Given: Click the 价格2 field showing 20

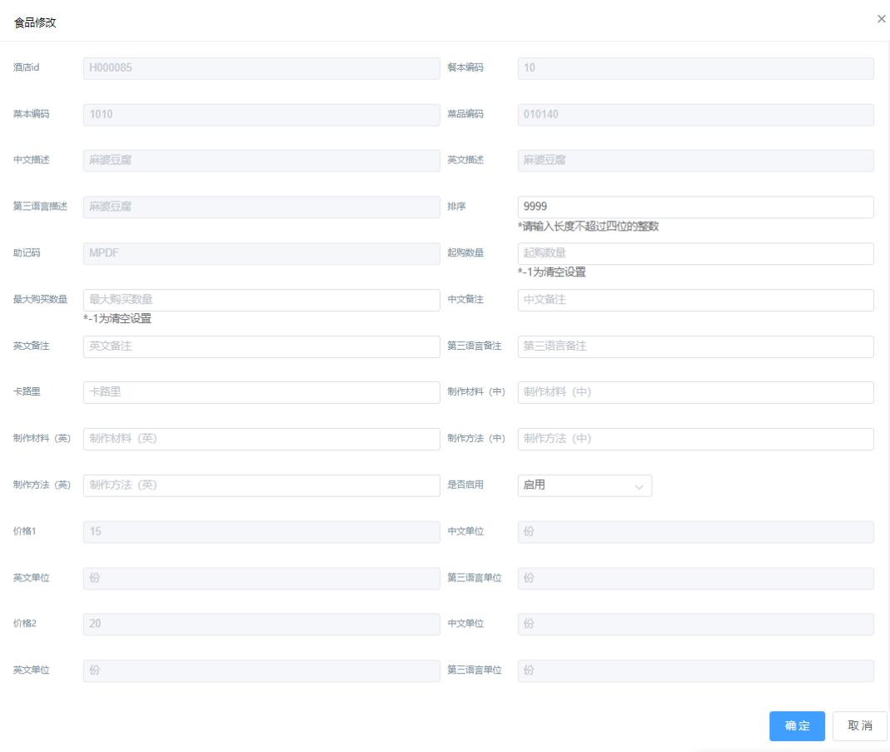Looking at the screenshot, I should pos(261,624).
